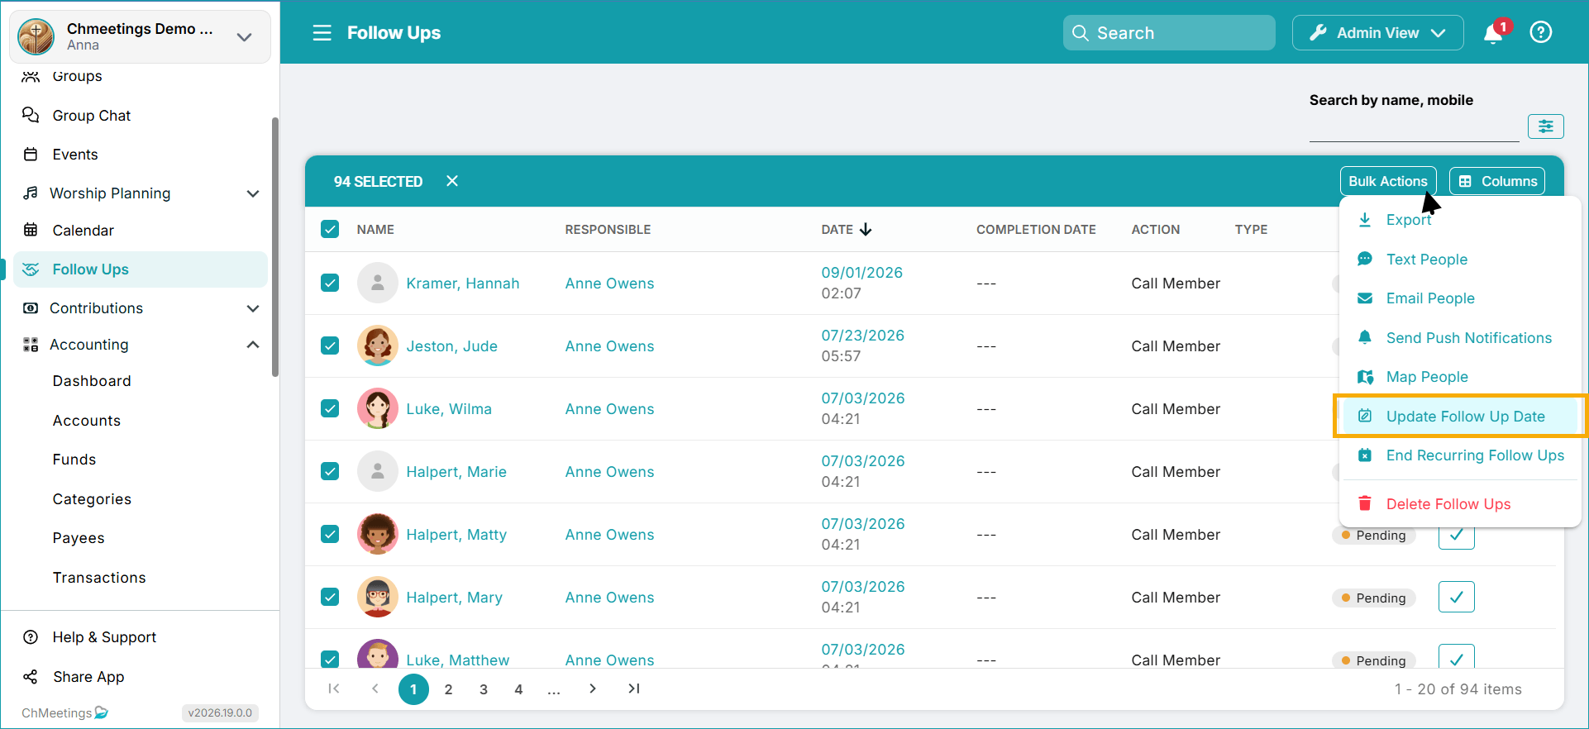Go to the last page icon

pos(634,688)
